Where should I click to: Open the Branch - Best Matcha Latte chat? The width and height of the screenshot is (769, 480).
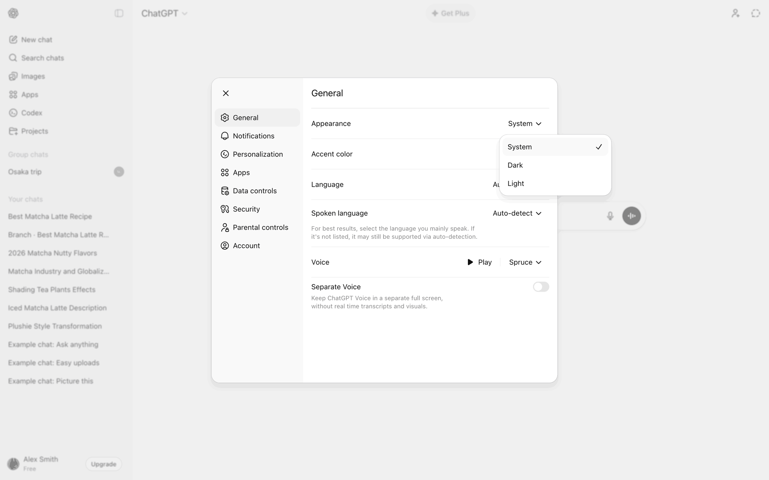[x=66, y=235]
